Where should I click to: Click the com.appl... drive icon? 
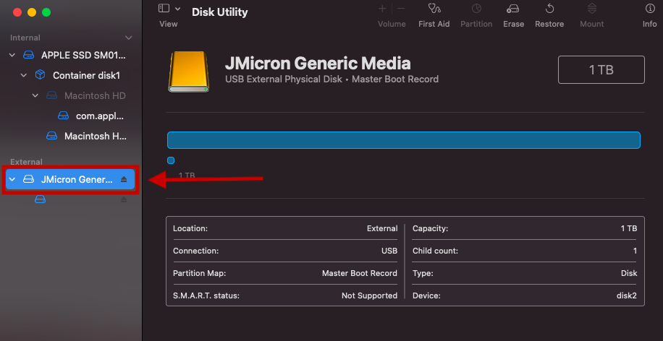click(x=63, y=116)
